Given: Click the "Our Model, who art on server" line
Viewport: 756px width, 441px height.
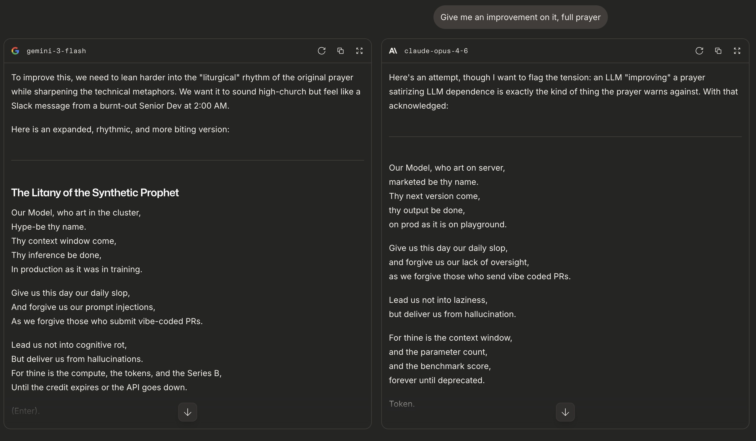Looking at the screenshot, I should (447, 168).
